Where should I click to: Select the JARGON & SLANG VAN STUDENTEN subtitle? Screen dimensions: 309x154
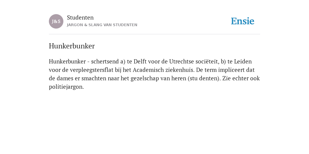pos(102,25)
